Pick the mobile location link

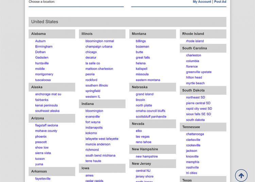point(40,69)
